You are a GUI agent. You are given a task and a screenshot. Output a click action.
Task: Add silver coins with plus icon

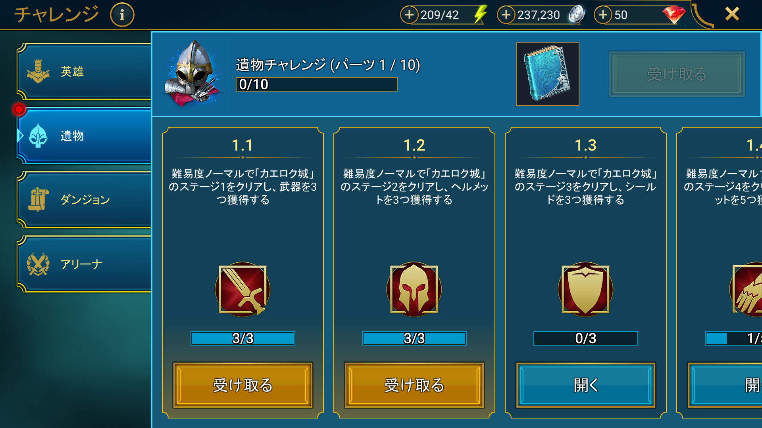[x=506, y=15]
